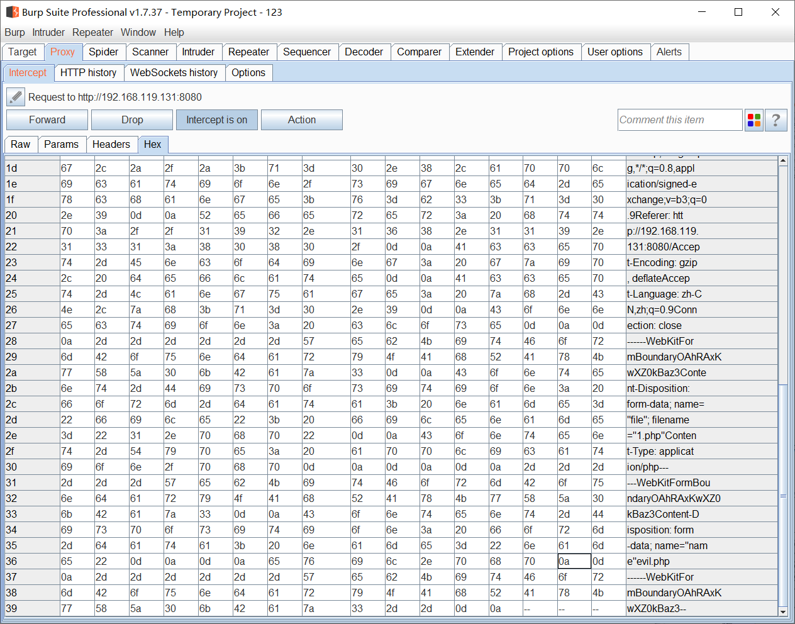Open the Project options tab

tap(541, 52)
